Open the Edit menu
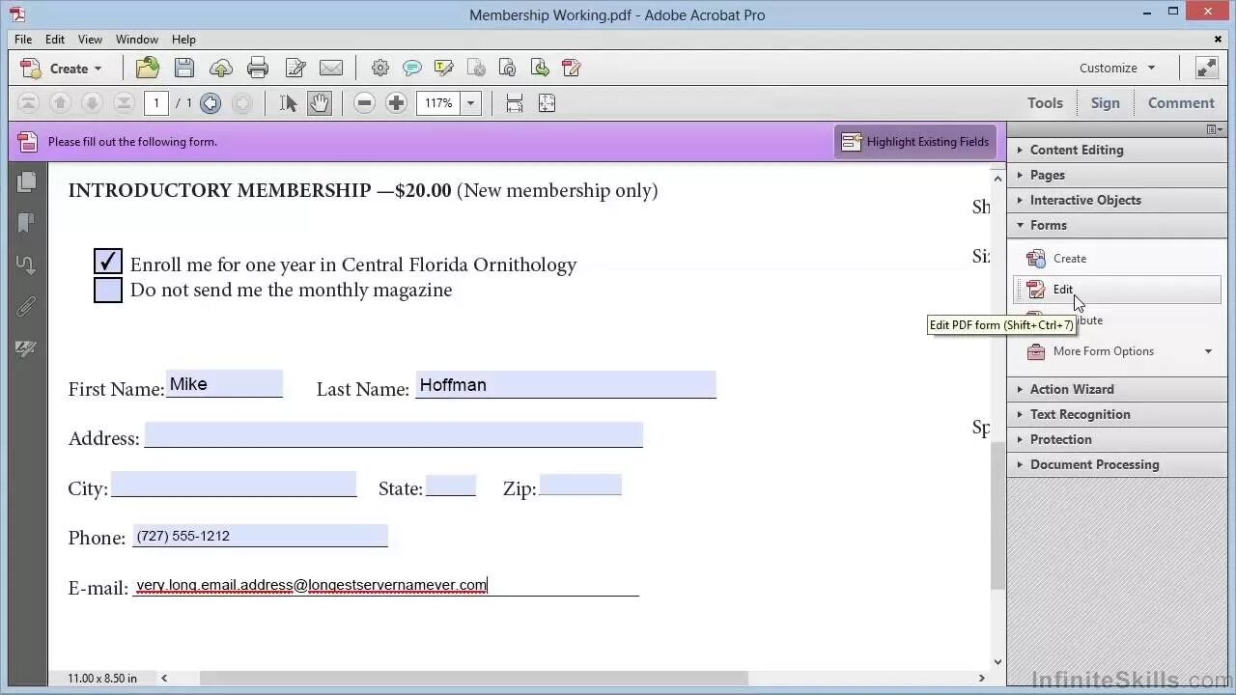Screen dimensions: 1236x695 [55, 40]
